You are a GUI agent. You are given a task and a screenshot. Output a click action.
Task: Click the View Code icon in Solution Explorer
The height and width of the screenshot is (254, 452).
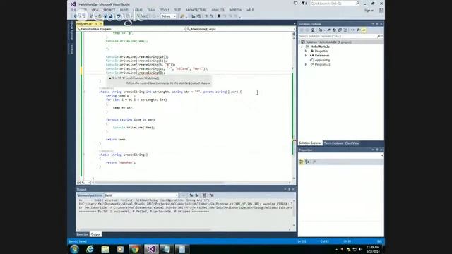[352, 30]
